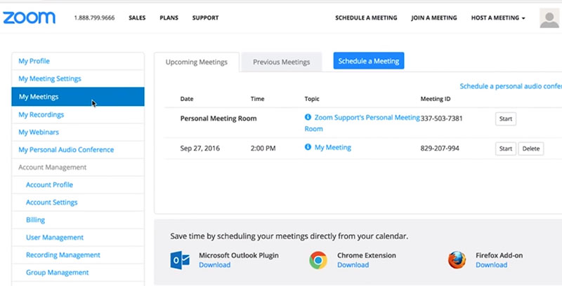Select the Upcoming Meetings tab
Viewport: 562px width, 286px height.
pos(196,62)
